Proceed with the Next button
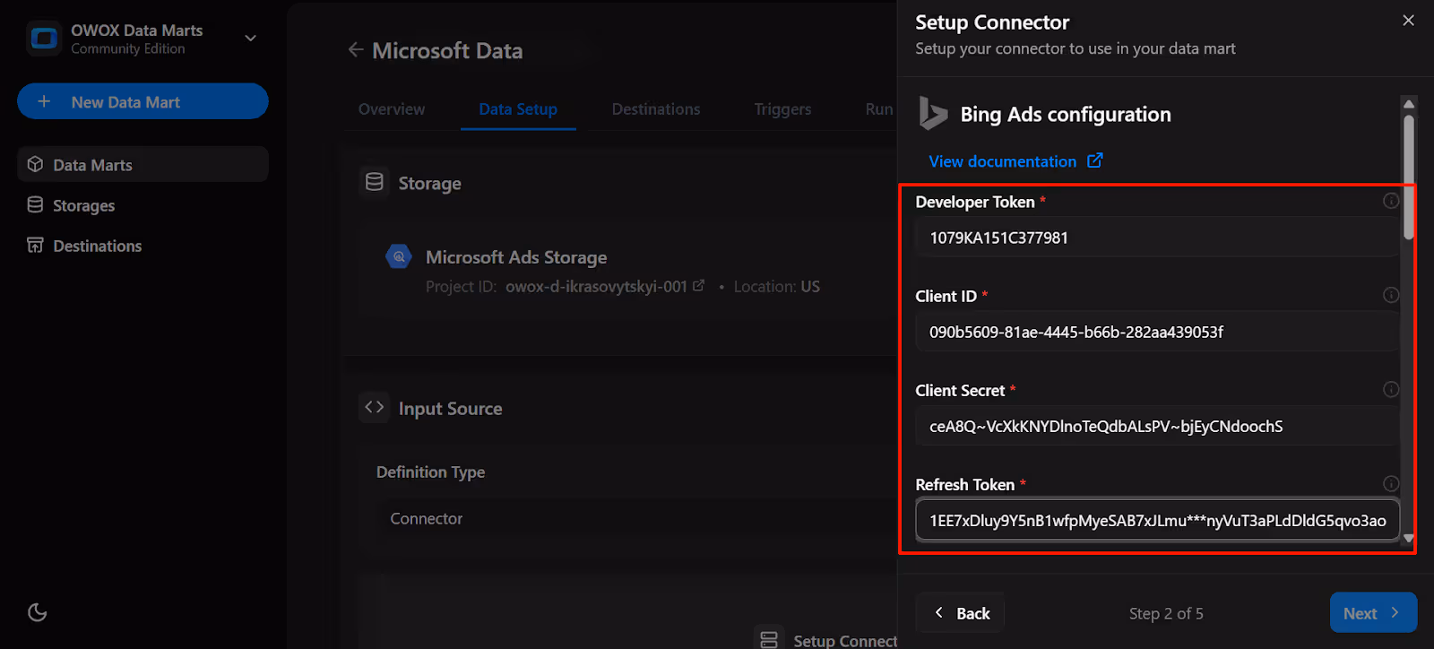Screen dimensions: 1434x649 (x=1373, y=613)
